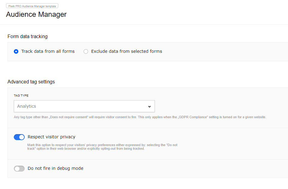Screen dimensions: 288x189
Task: Click the 'Exclude data from selected forms' label text
Action: [x=127, y=51]
